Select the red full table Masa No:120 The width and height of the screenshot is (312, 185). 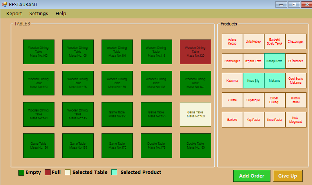pyautogui.click(x=196, y=52)
